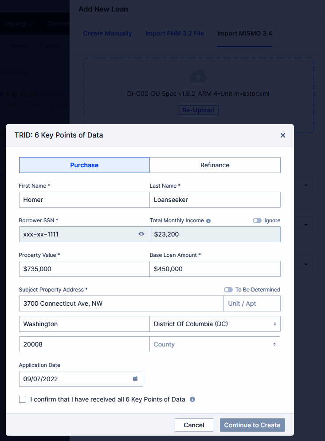Open the Import FNM 3.2 File tab
The width and height of the screenshot is (325, 441).
click(x=175, y=33)
